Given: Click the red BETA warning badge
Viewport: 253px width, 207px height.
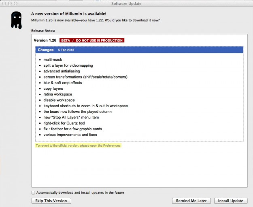Looking at the screenshot, I should 91,40.
